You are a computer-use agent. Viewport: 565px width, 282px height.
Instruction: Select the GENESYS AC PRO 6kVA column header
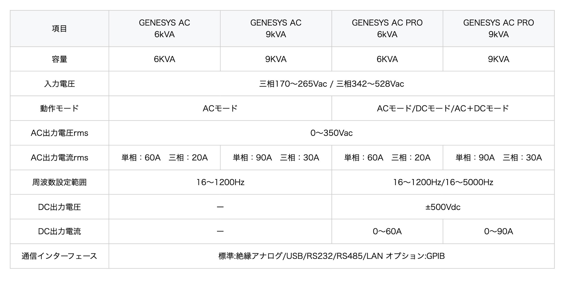coord(387,28)
